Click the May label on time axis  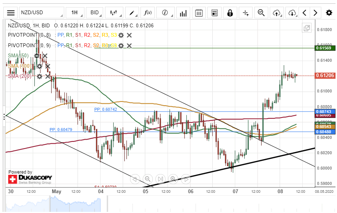tap(56, 191)
